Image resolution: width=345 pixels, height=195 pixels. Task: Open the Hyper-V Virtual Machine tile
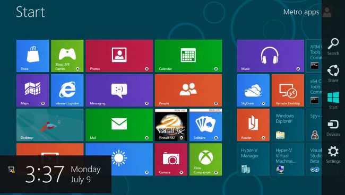(x=288, y=159)
